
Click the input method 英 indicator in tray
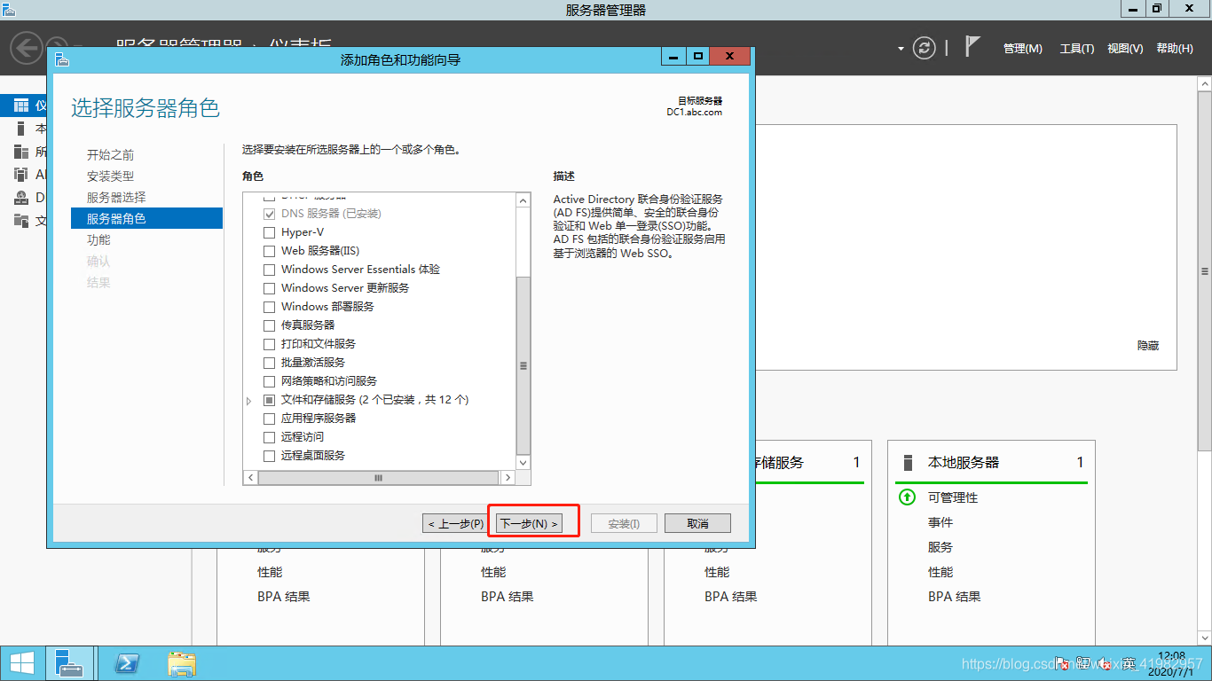click(1128, 663)
